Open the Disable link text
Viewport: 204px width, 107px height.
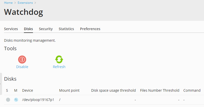click(x=22, y=67)
